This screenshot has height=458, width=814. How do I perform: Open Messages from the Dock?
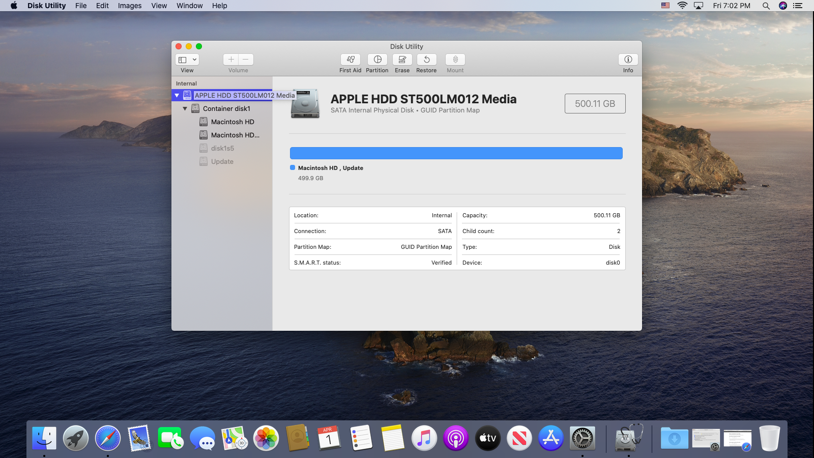202,438
